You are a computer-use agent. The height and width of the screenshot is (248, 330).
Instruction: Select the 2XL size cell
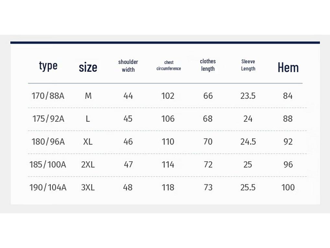pyautogui.click(x=88, y=165)
